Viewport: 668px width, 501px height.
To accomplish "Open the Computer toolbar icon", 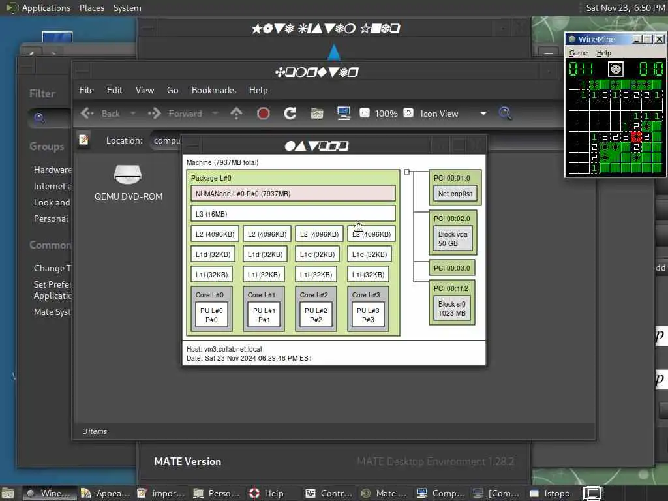I will click(x=344, y=114).
